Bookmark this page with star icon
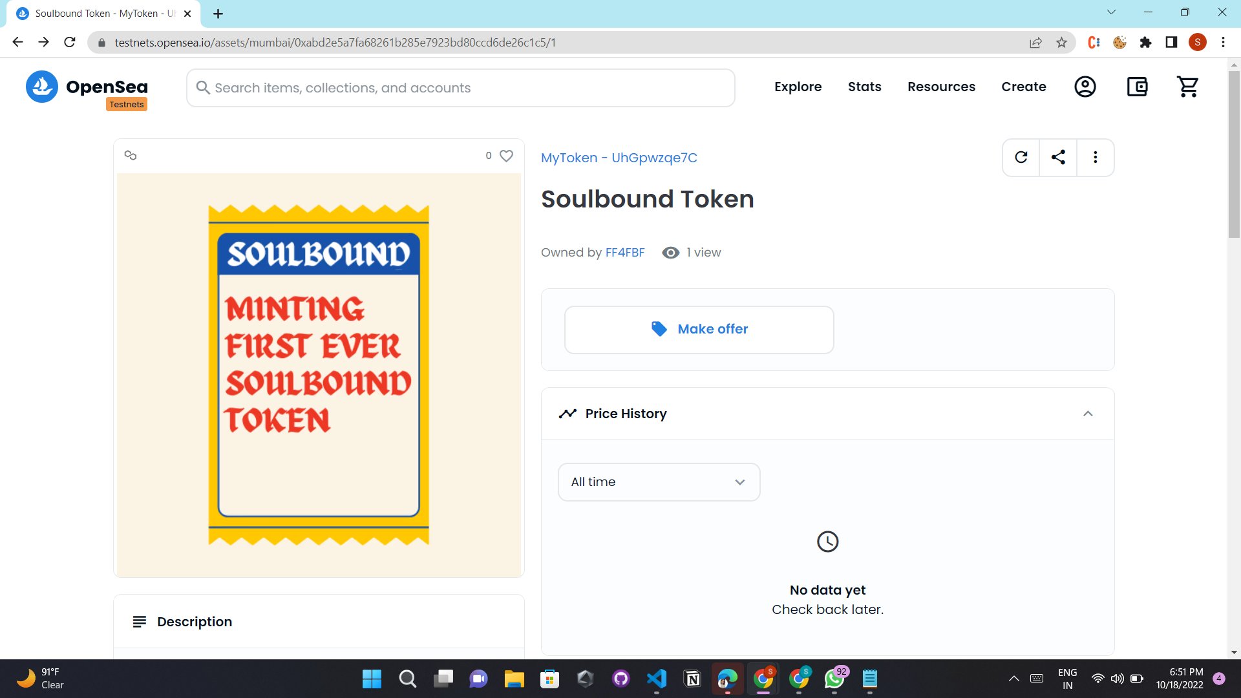Image resolution: width=1241 pixels, height=698 pixels. click(x=1061, y=43)
